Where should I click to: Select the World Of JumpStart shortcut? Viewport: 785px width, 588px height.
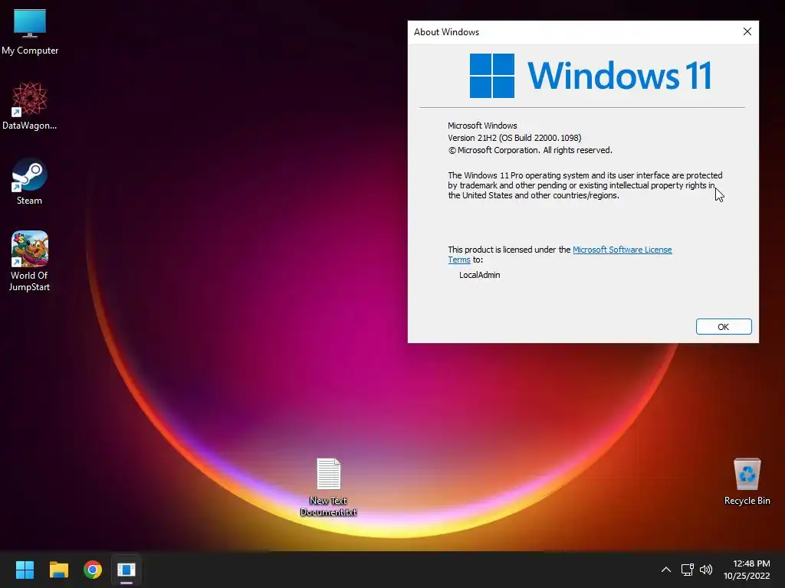(30, 261)
